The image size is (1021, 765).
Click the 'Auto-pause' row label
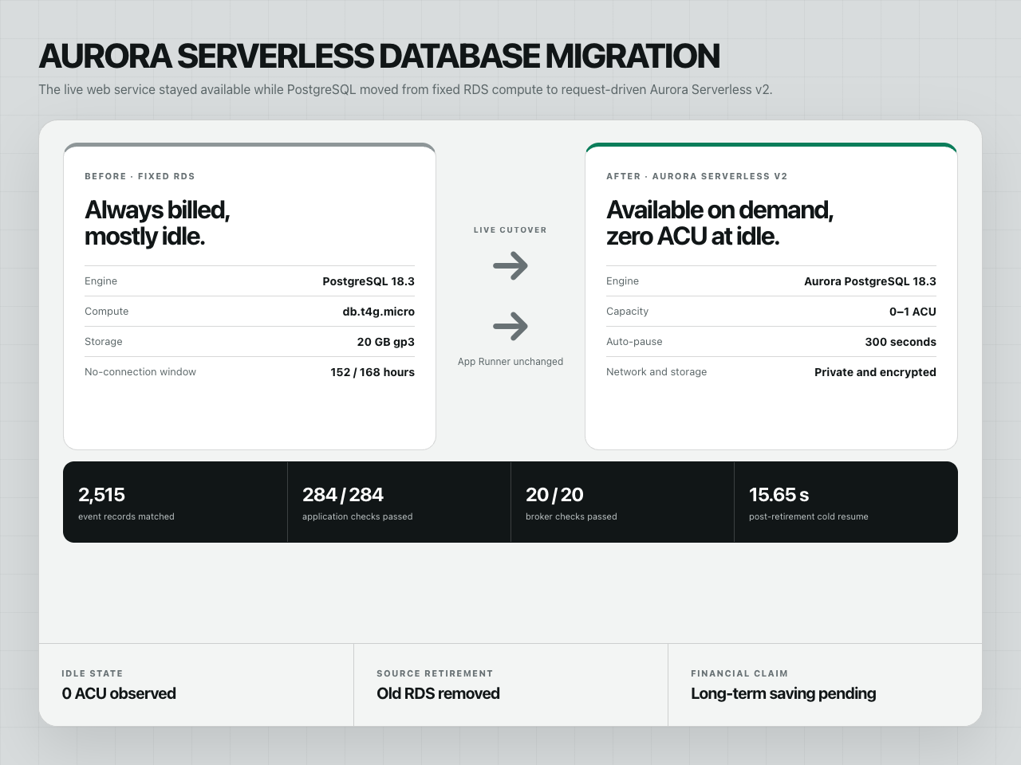(x=634, y=342)
